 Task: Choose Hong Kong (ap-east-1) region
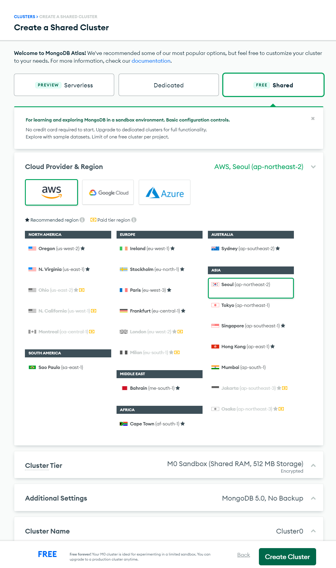251,347
